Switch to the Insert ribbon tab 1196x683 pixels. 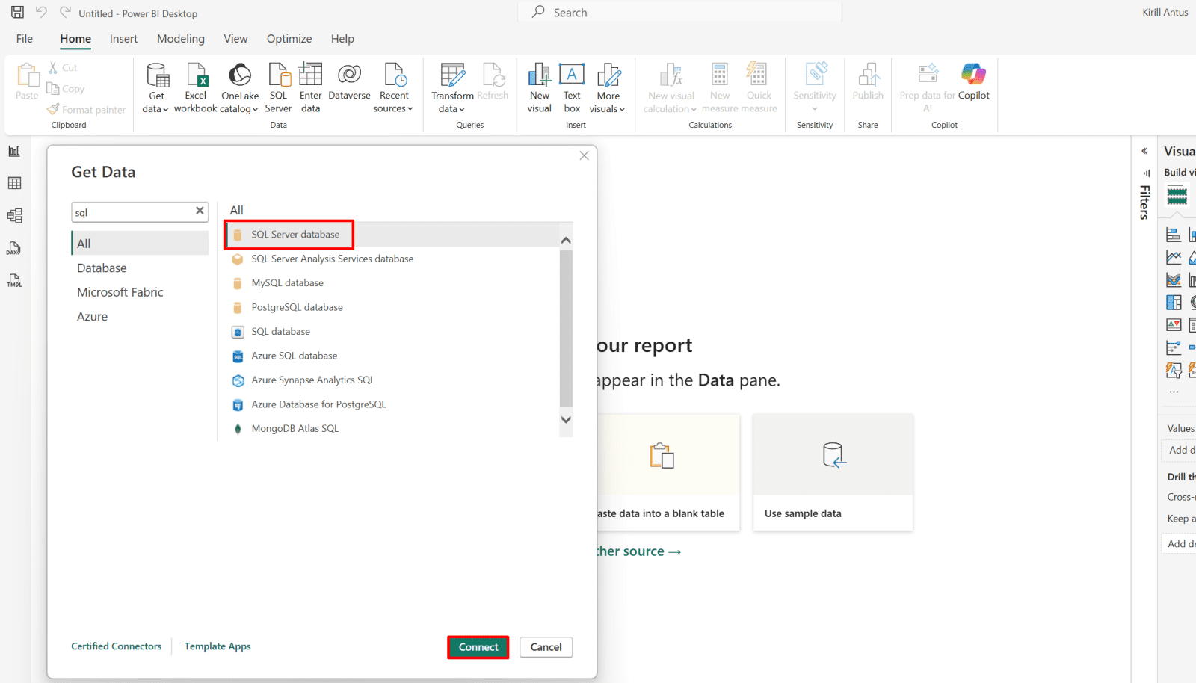[123, 39]
